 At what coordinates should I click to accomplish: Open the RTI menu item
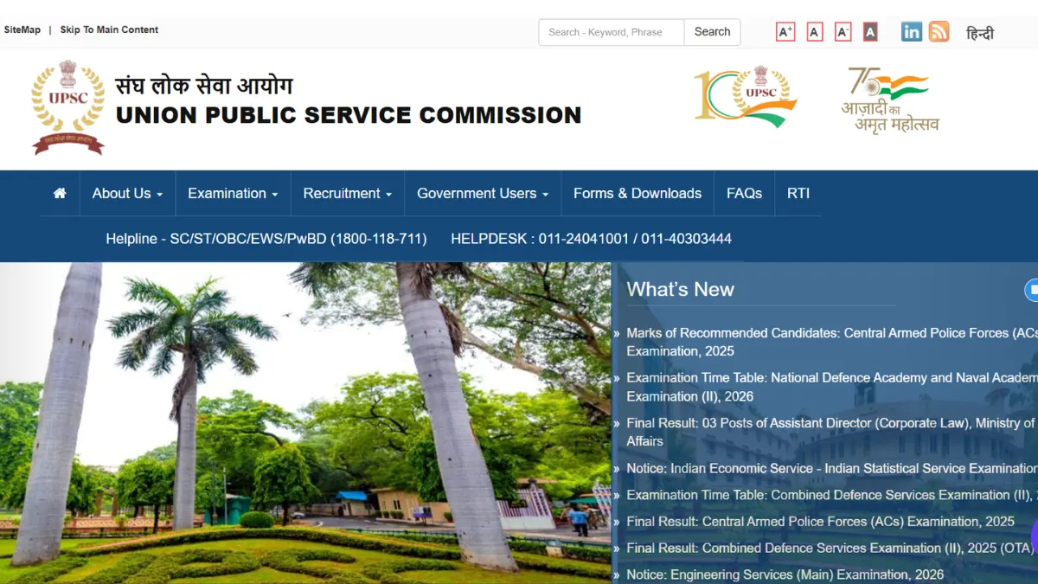798,193
